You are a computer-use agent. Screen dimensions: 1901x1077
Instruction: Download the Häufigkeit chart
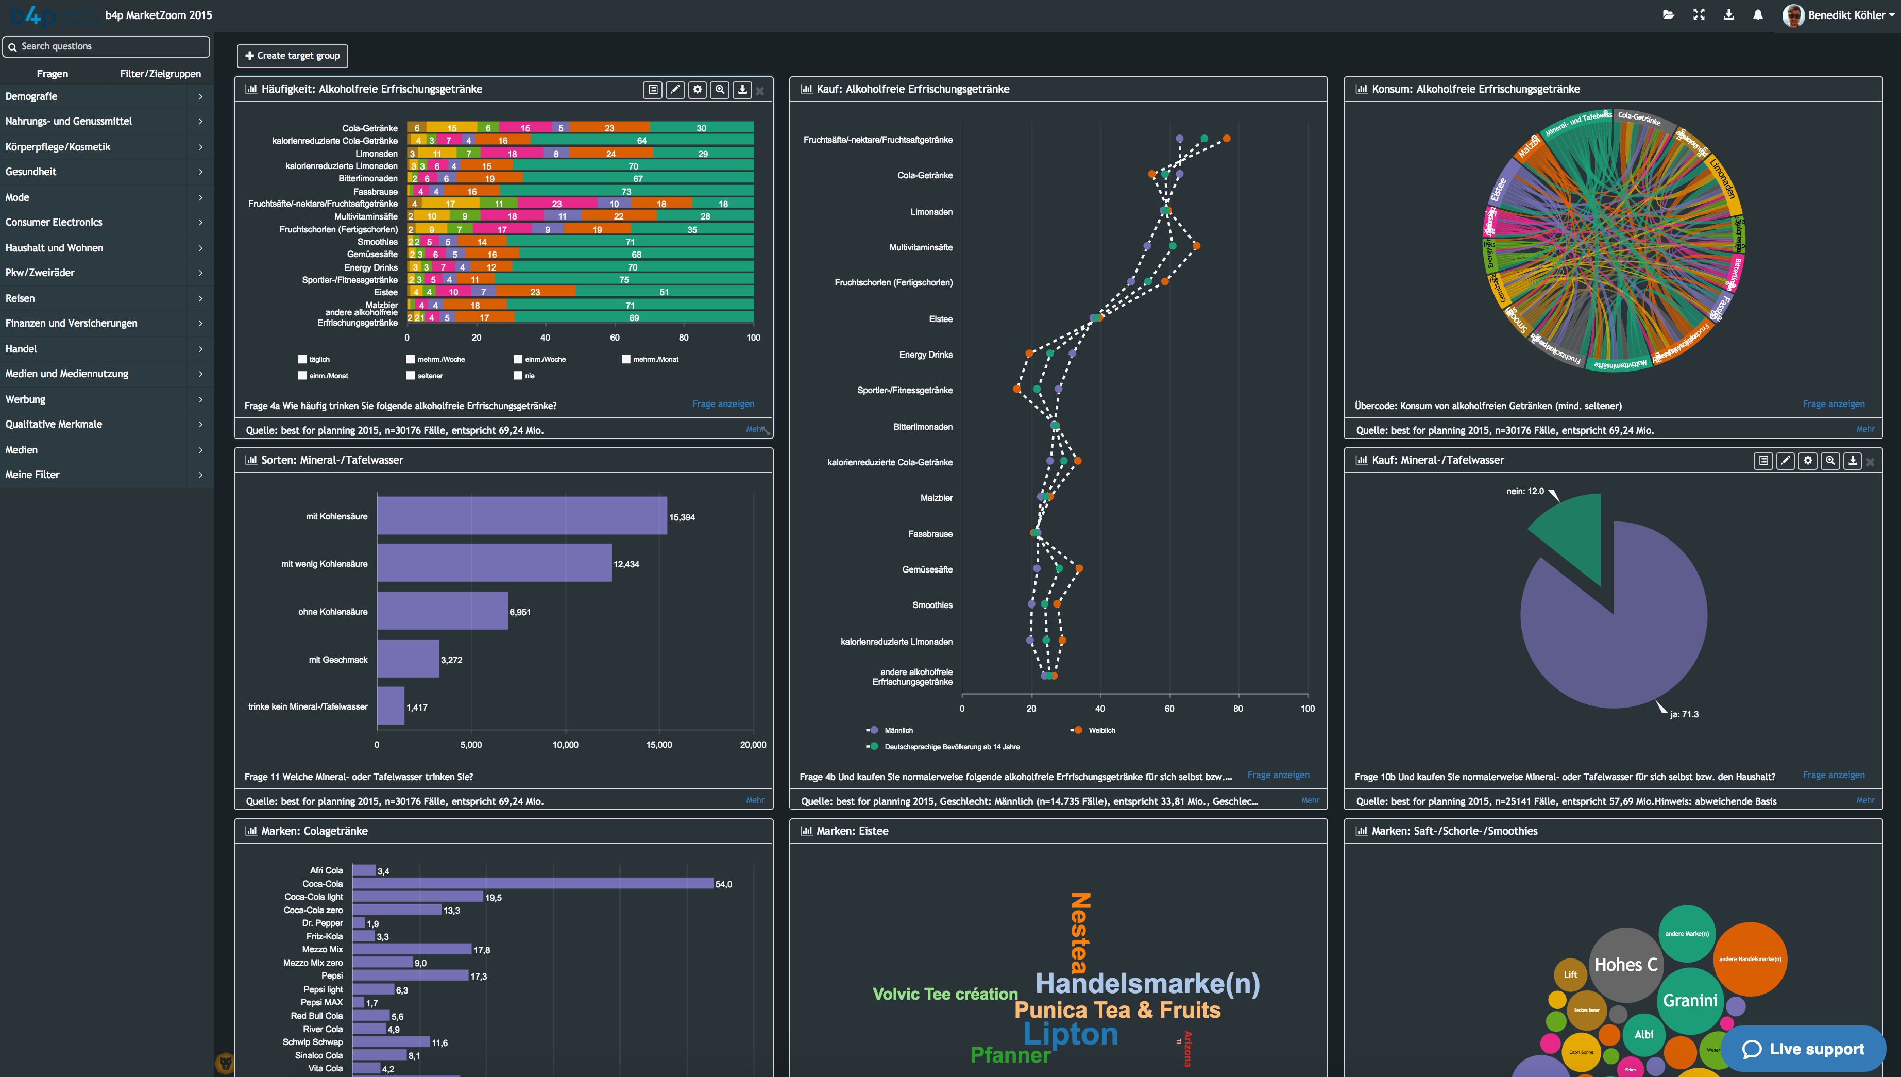pos(742,90)
